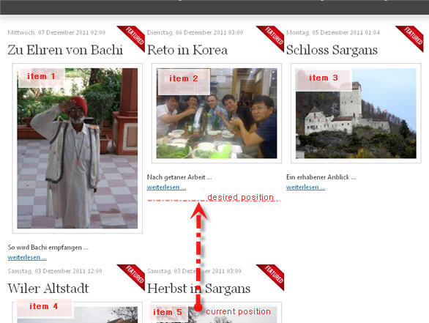Open the Sargans castle photo
The width and height of the screenshot is (429, 323).
point(356,114)
